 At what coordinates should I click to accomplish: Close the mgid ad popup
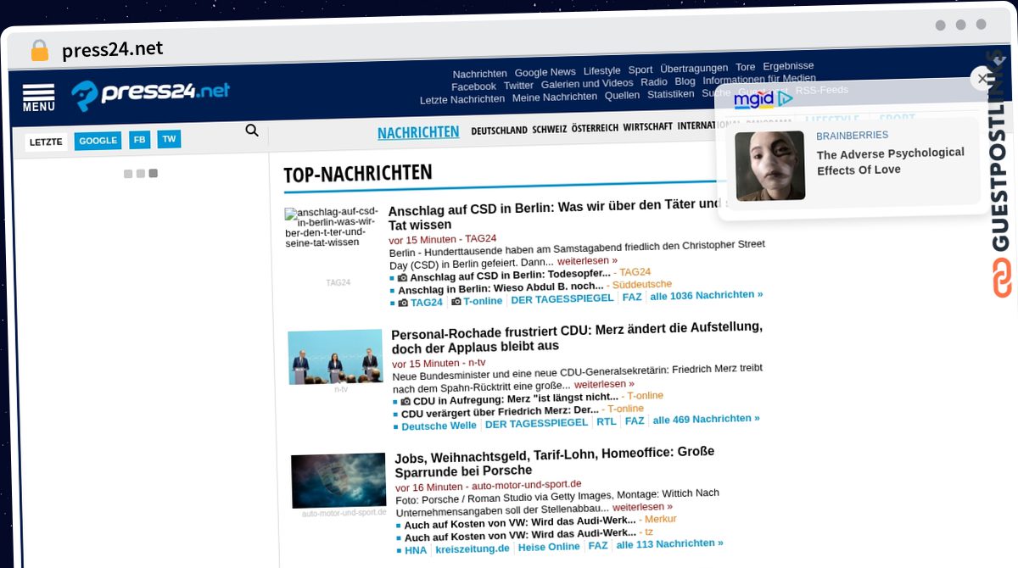click(x=982, y=79)
